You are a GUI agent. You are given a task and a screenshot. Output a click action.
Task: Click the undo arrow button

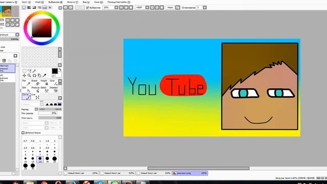[x=65, y=8]
